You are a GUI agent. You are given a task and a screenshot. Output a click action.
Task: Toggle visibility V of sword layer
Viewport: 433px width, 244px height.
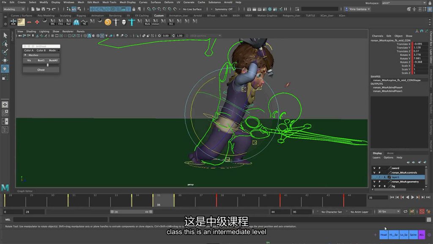point(375,168)
